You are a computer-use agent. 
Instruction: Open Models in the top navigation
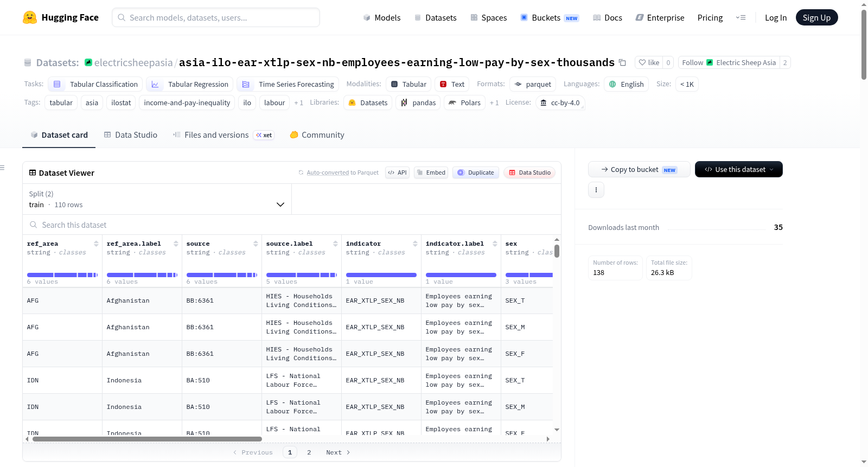pos(382,17)
